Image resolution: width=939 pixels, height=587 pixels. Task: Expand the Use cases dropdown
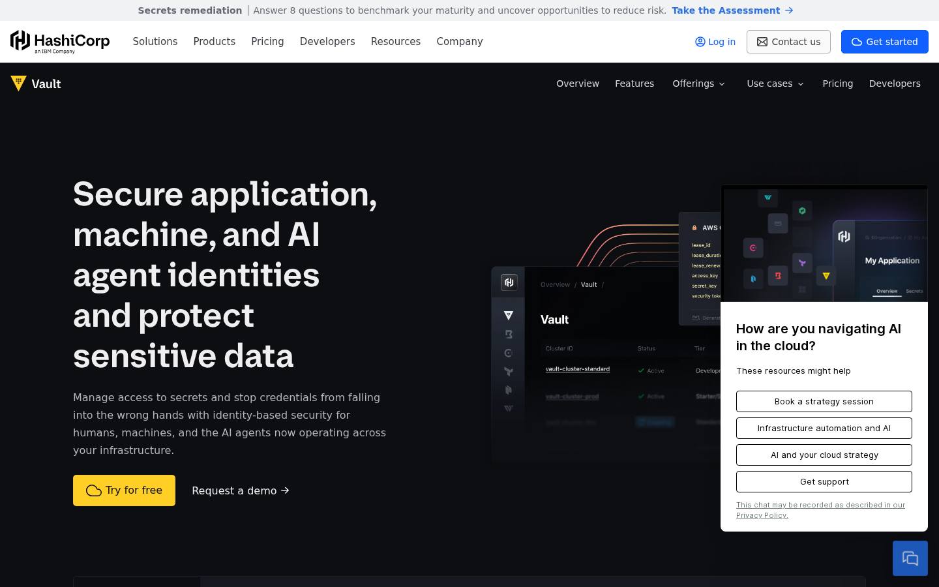click(775, 83)
